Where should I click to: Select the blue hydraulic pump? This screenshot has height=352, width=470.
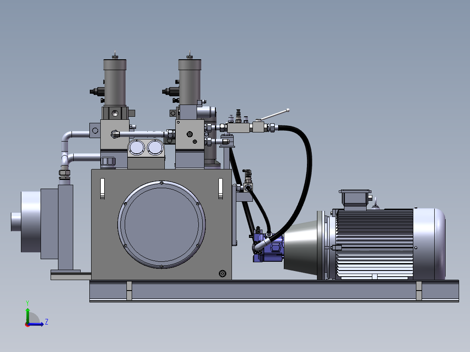268,247
